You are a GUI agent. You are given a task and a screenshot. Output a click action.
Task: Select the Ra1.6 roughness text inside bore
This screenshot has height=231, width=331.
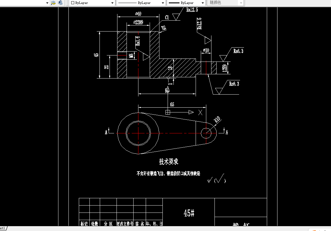click(138, 41)
